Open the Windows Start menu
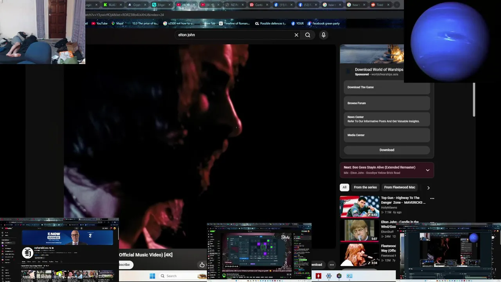The height and width of the screenshot is (282, 501). (x=152, y=276)
